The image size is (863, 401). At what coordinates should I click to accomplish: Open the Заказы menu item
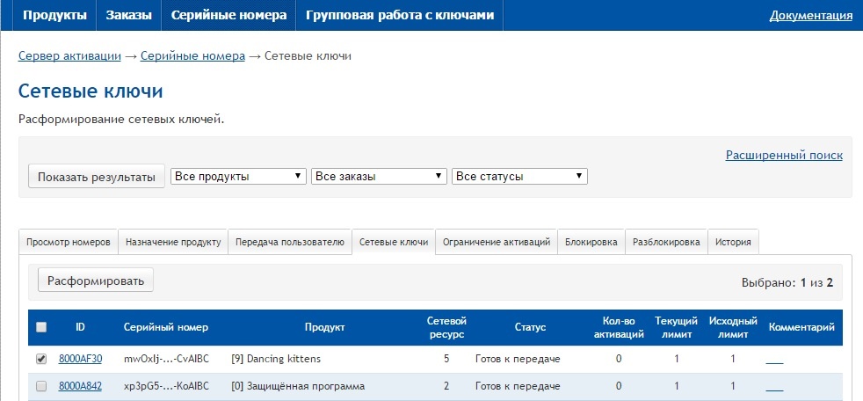coord(128,15)
